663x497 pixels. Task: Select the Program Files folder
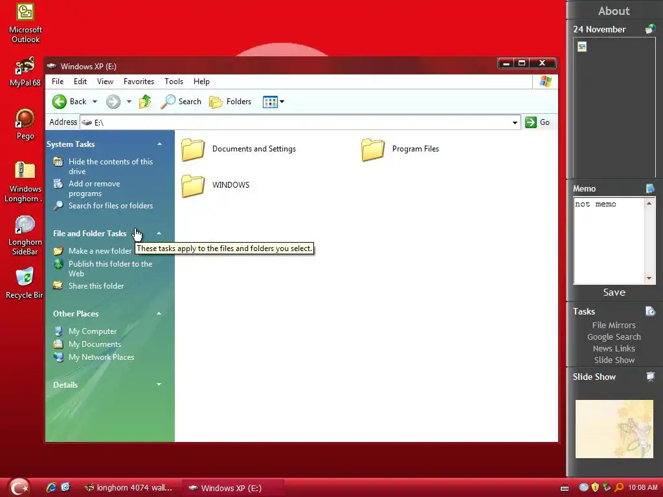coord(400,149)
